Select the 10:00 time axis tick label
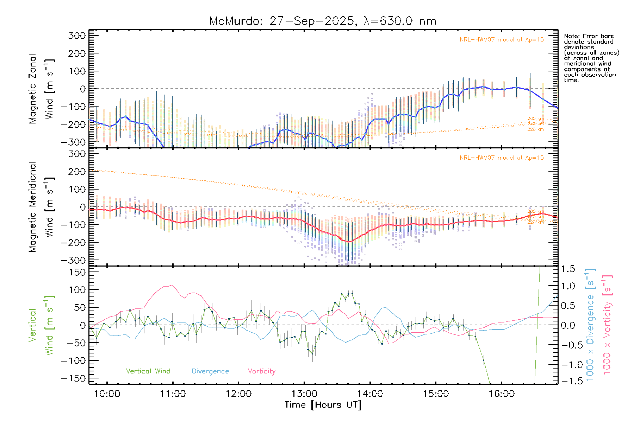 click(107, 394)
